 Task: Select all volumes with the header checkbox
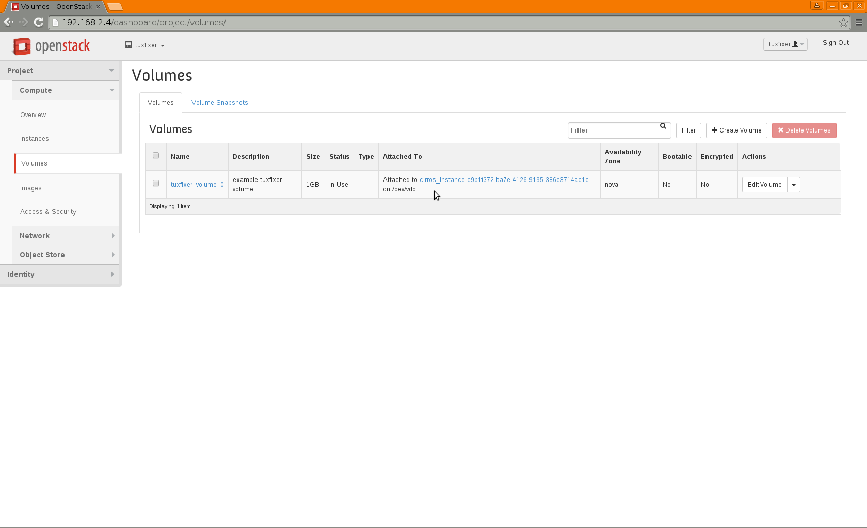tap(156, 156)
